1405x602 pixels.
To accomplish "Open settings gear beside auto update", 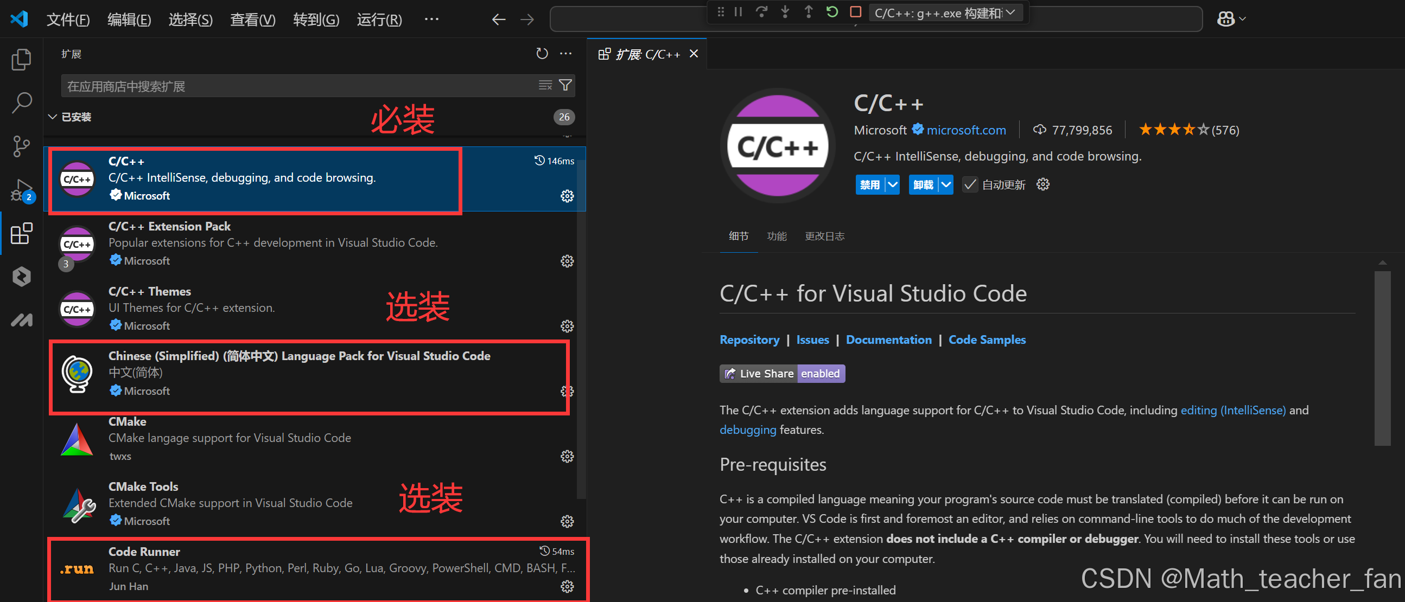I will (1043, 184).
